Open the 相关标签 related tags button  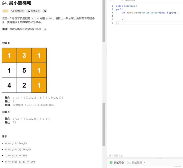click(17, 11)
